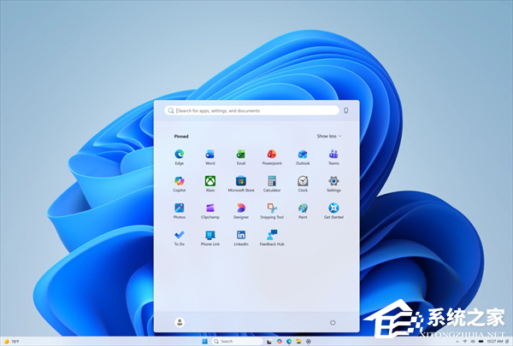Open the 10:27 AM taskbar clock
Viewport: 513px width, 346px height.
coord(495,342)
